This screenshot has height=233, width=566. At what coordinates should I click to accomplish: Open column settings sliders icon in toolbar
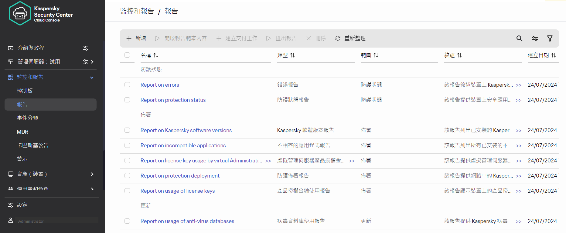(x=534, y=38)
